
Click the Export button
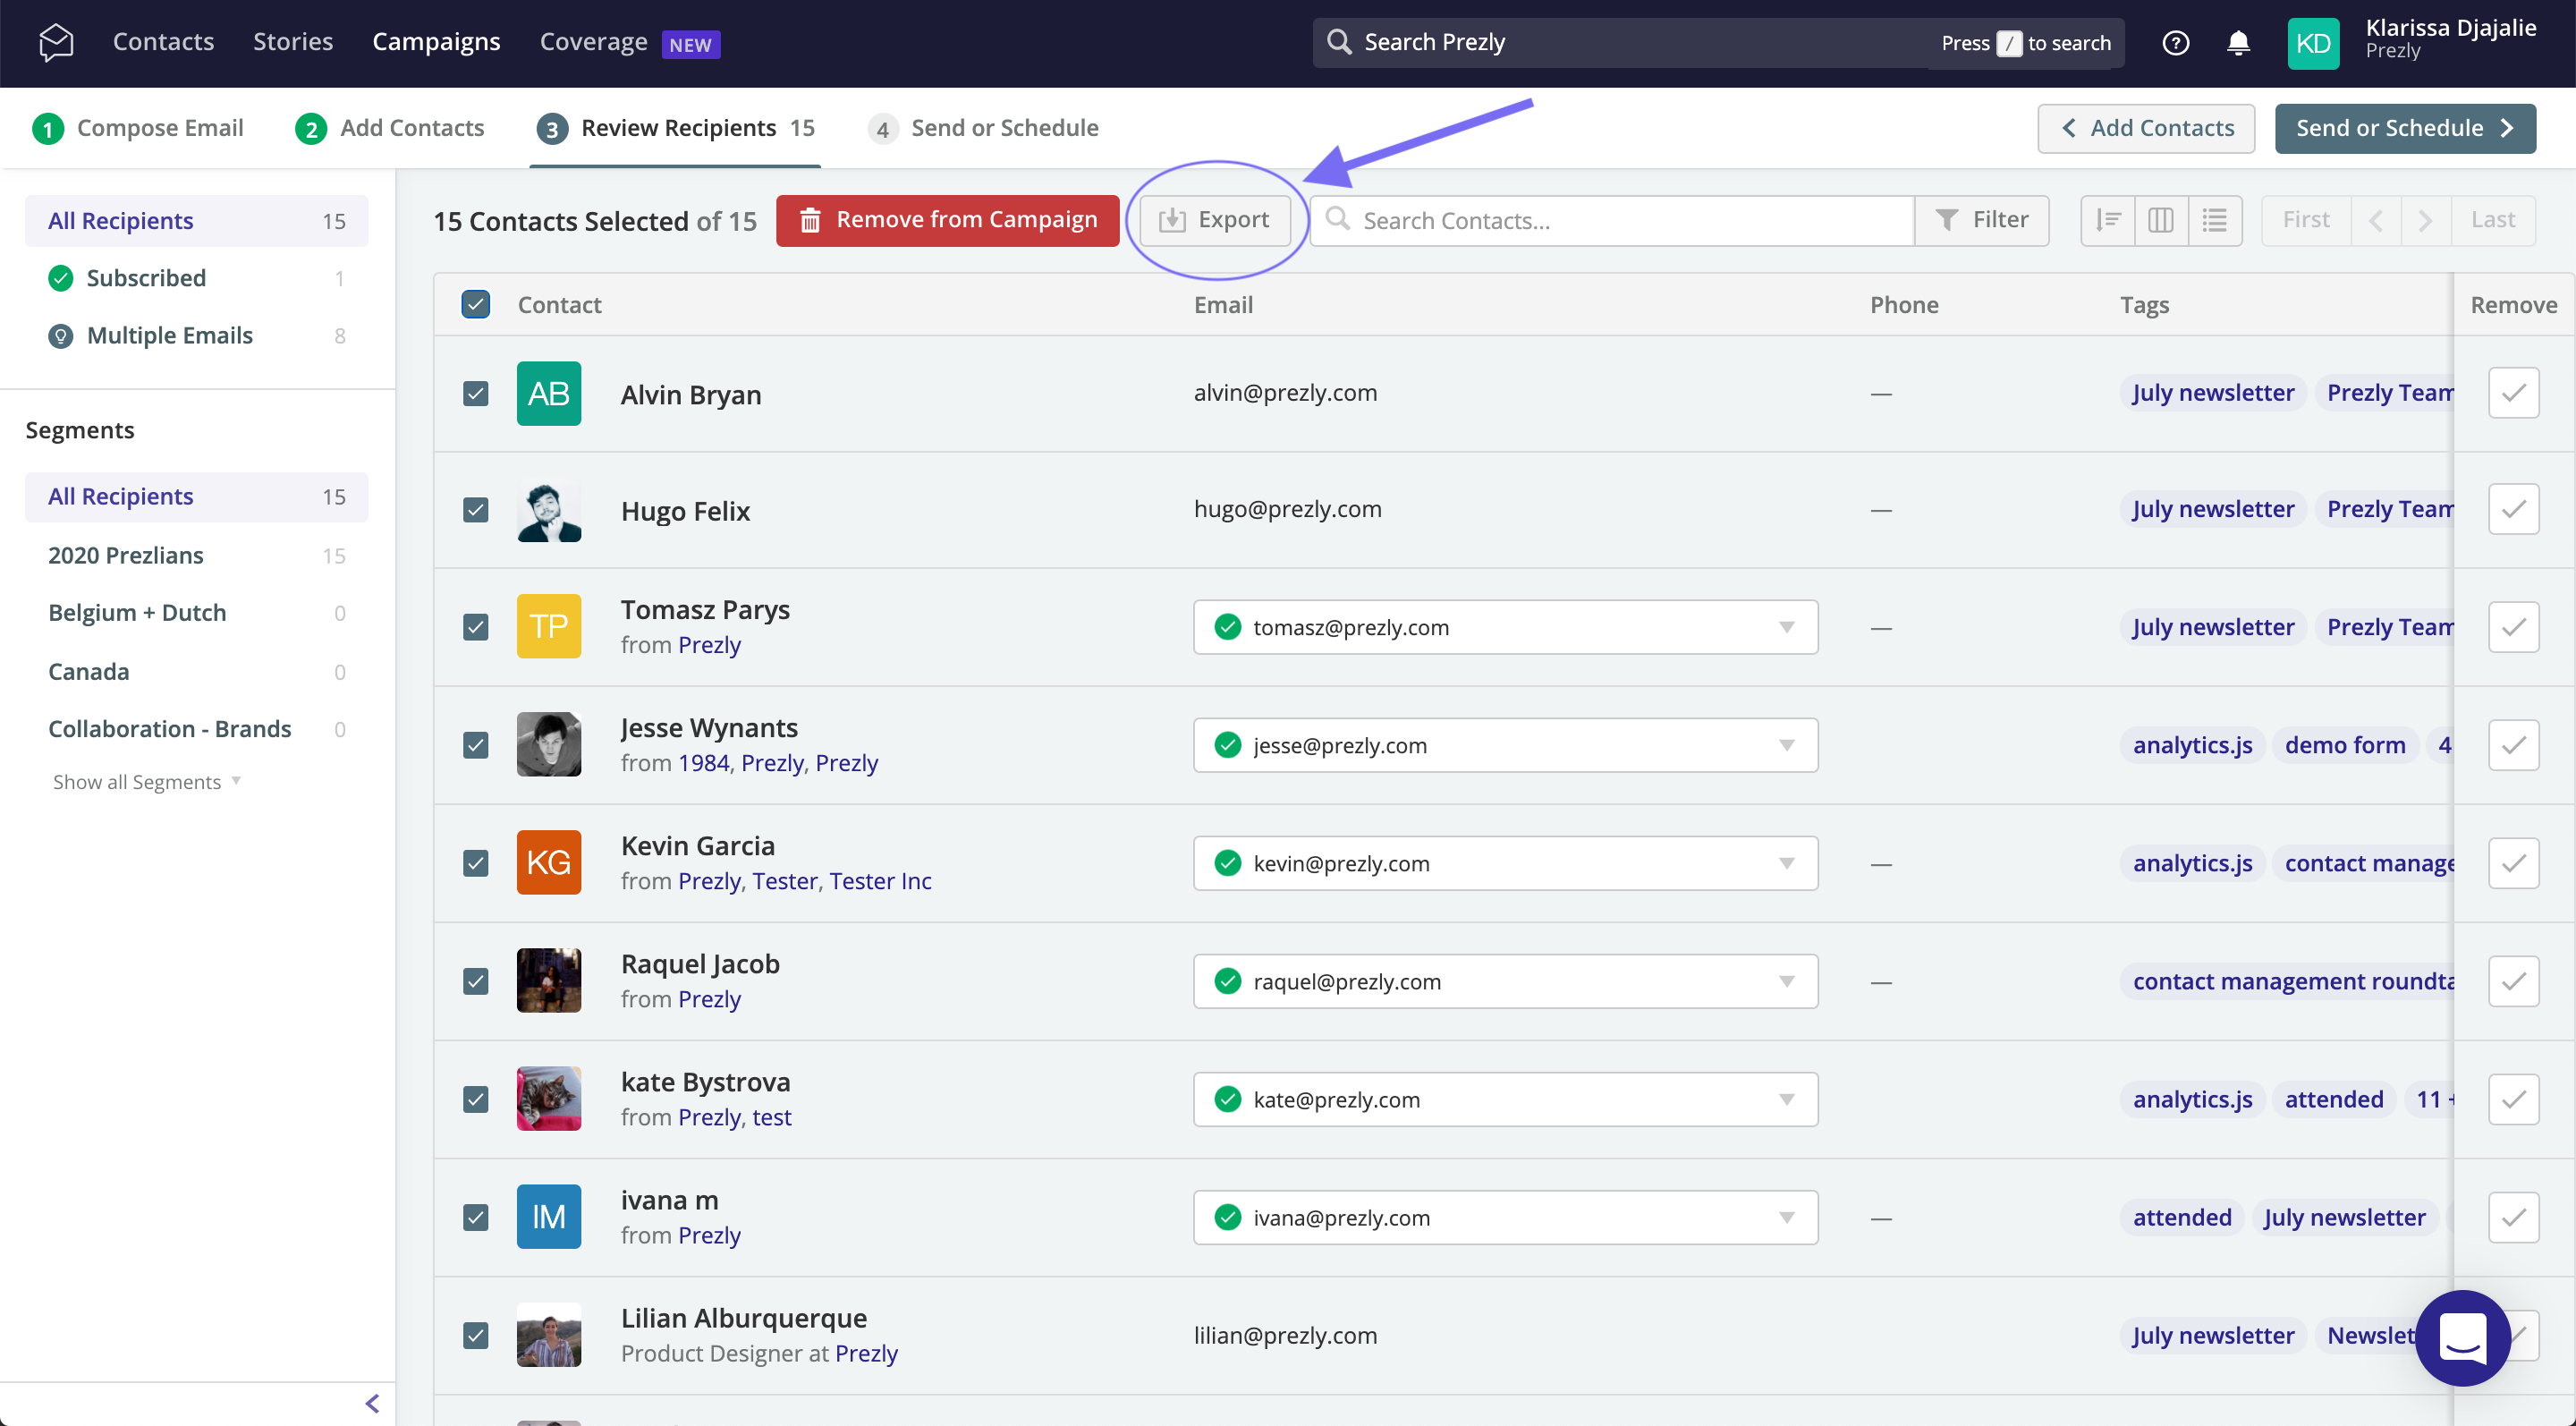1215,220
